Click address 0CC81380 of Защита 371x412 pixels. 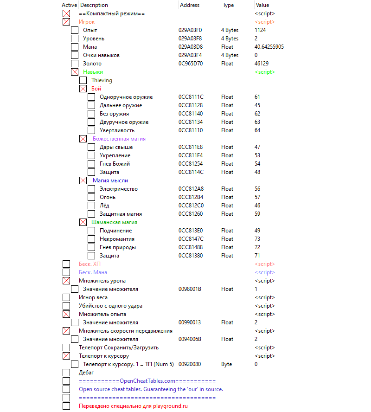[x=191, y=256]
